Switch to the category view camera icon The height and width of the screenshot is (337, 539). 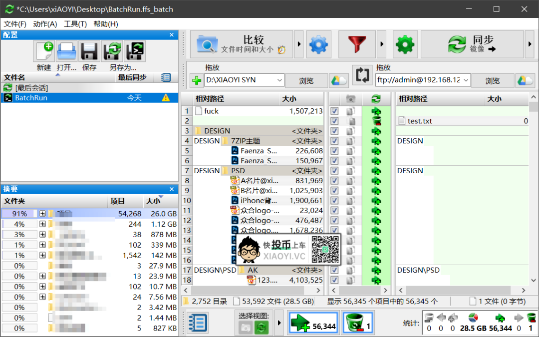point(246,328)
